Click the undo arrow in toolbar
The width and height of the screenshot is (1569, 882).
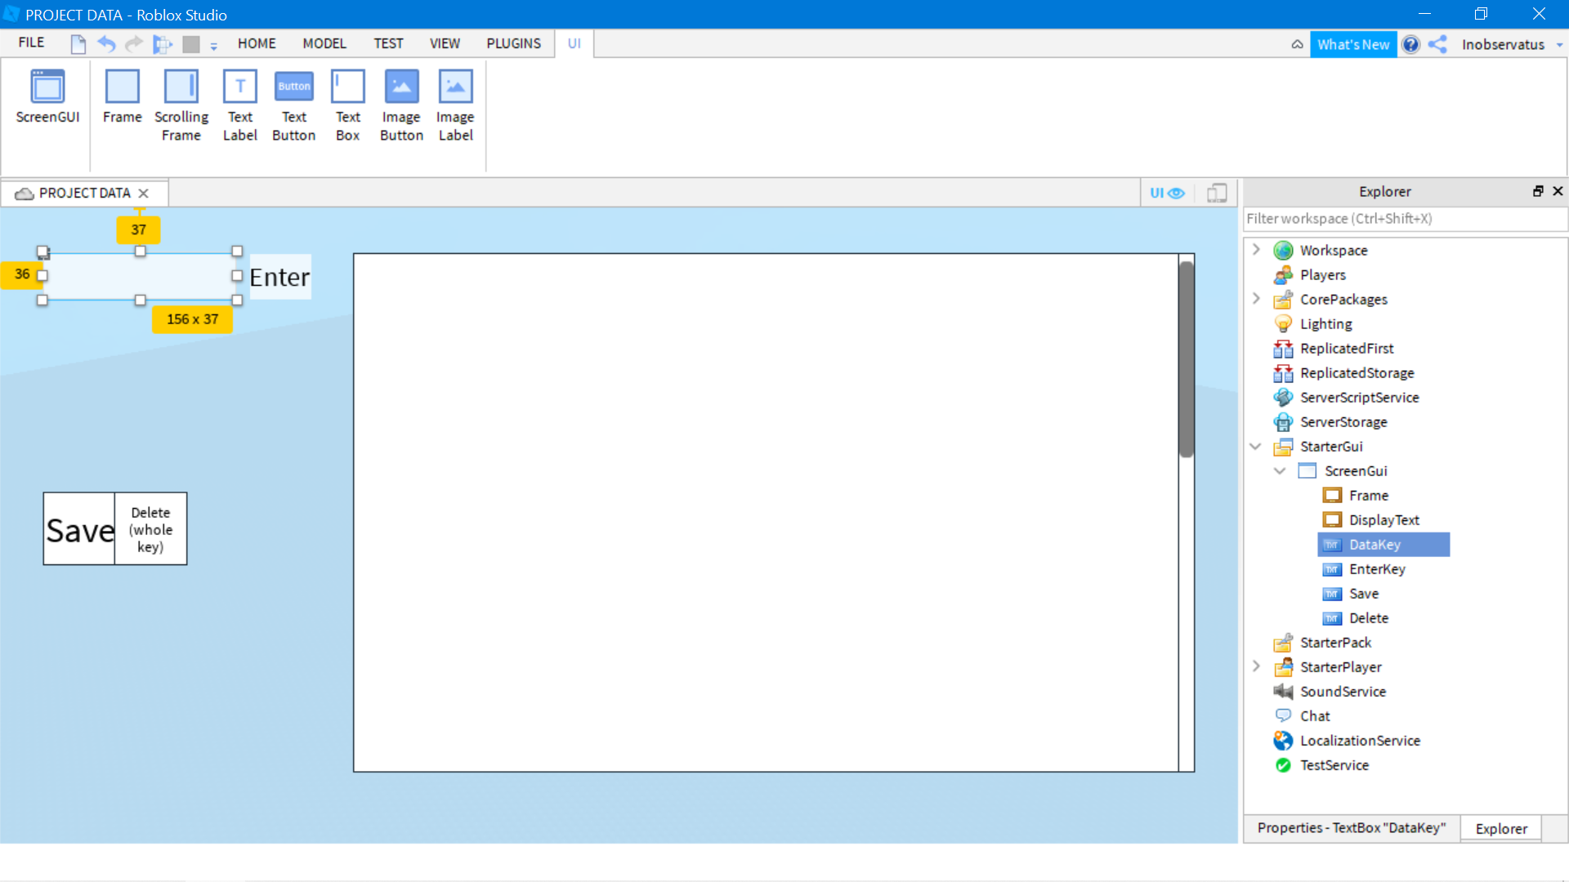(x=106, y=44)
